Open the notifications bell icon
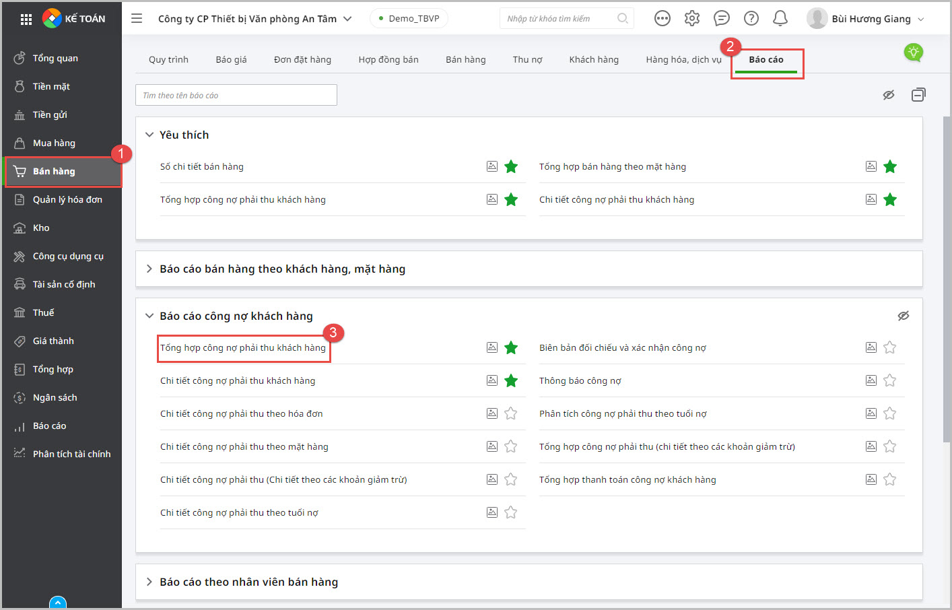952x610 pixels. (780, 19)
